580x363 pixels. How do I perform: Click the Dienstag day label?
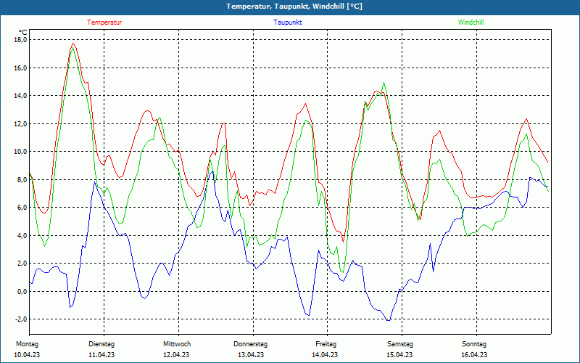[101, 344]
